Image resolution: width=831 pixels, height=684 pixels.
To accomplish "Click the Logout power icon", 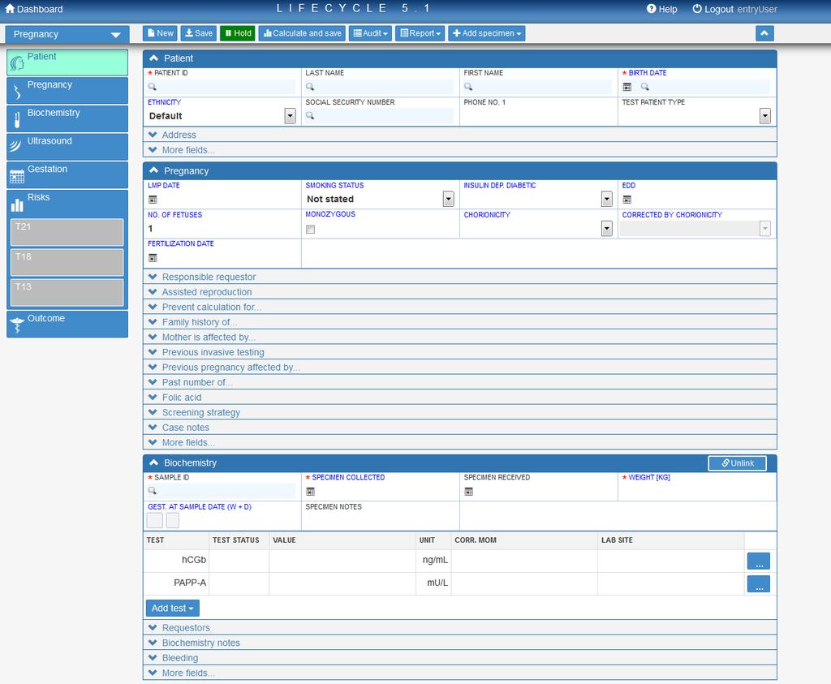I will tap(697, 8).
